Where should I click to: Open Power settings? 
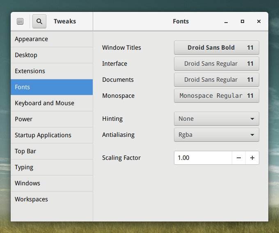[x=52, y=119]
